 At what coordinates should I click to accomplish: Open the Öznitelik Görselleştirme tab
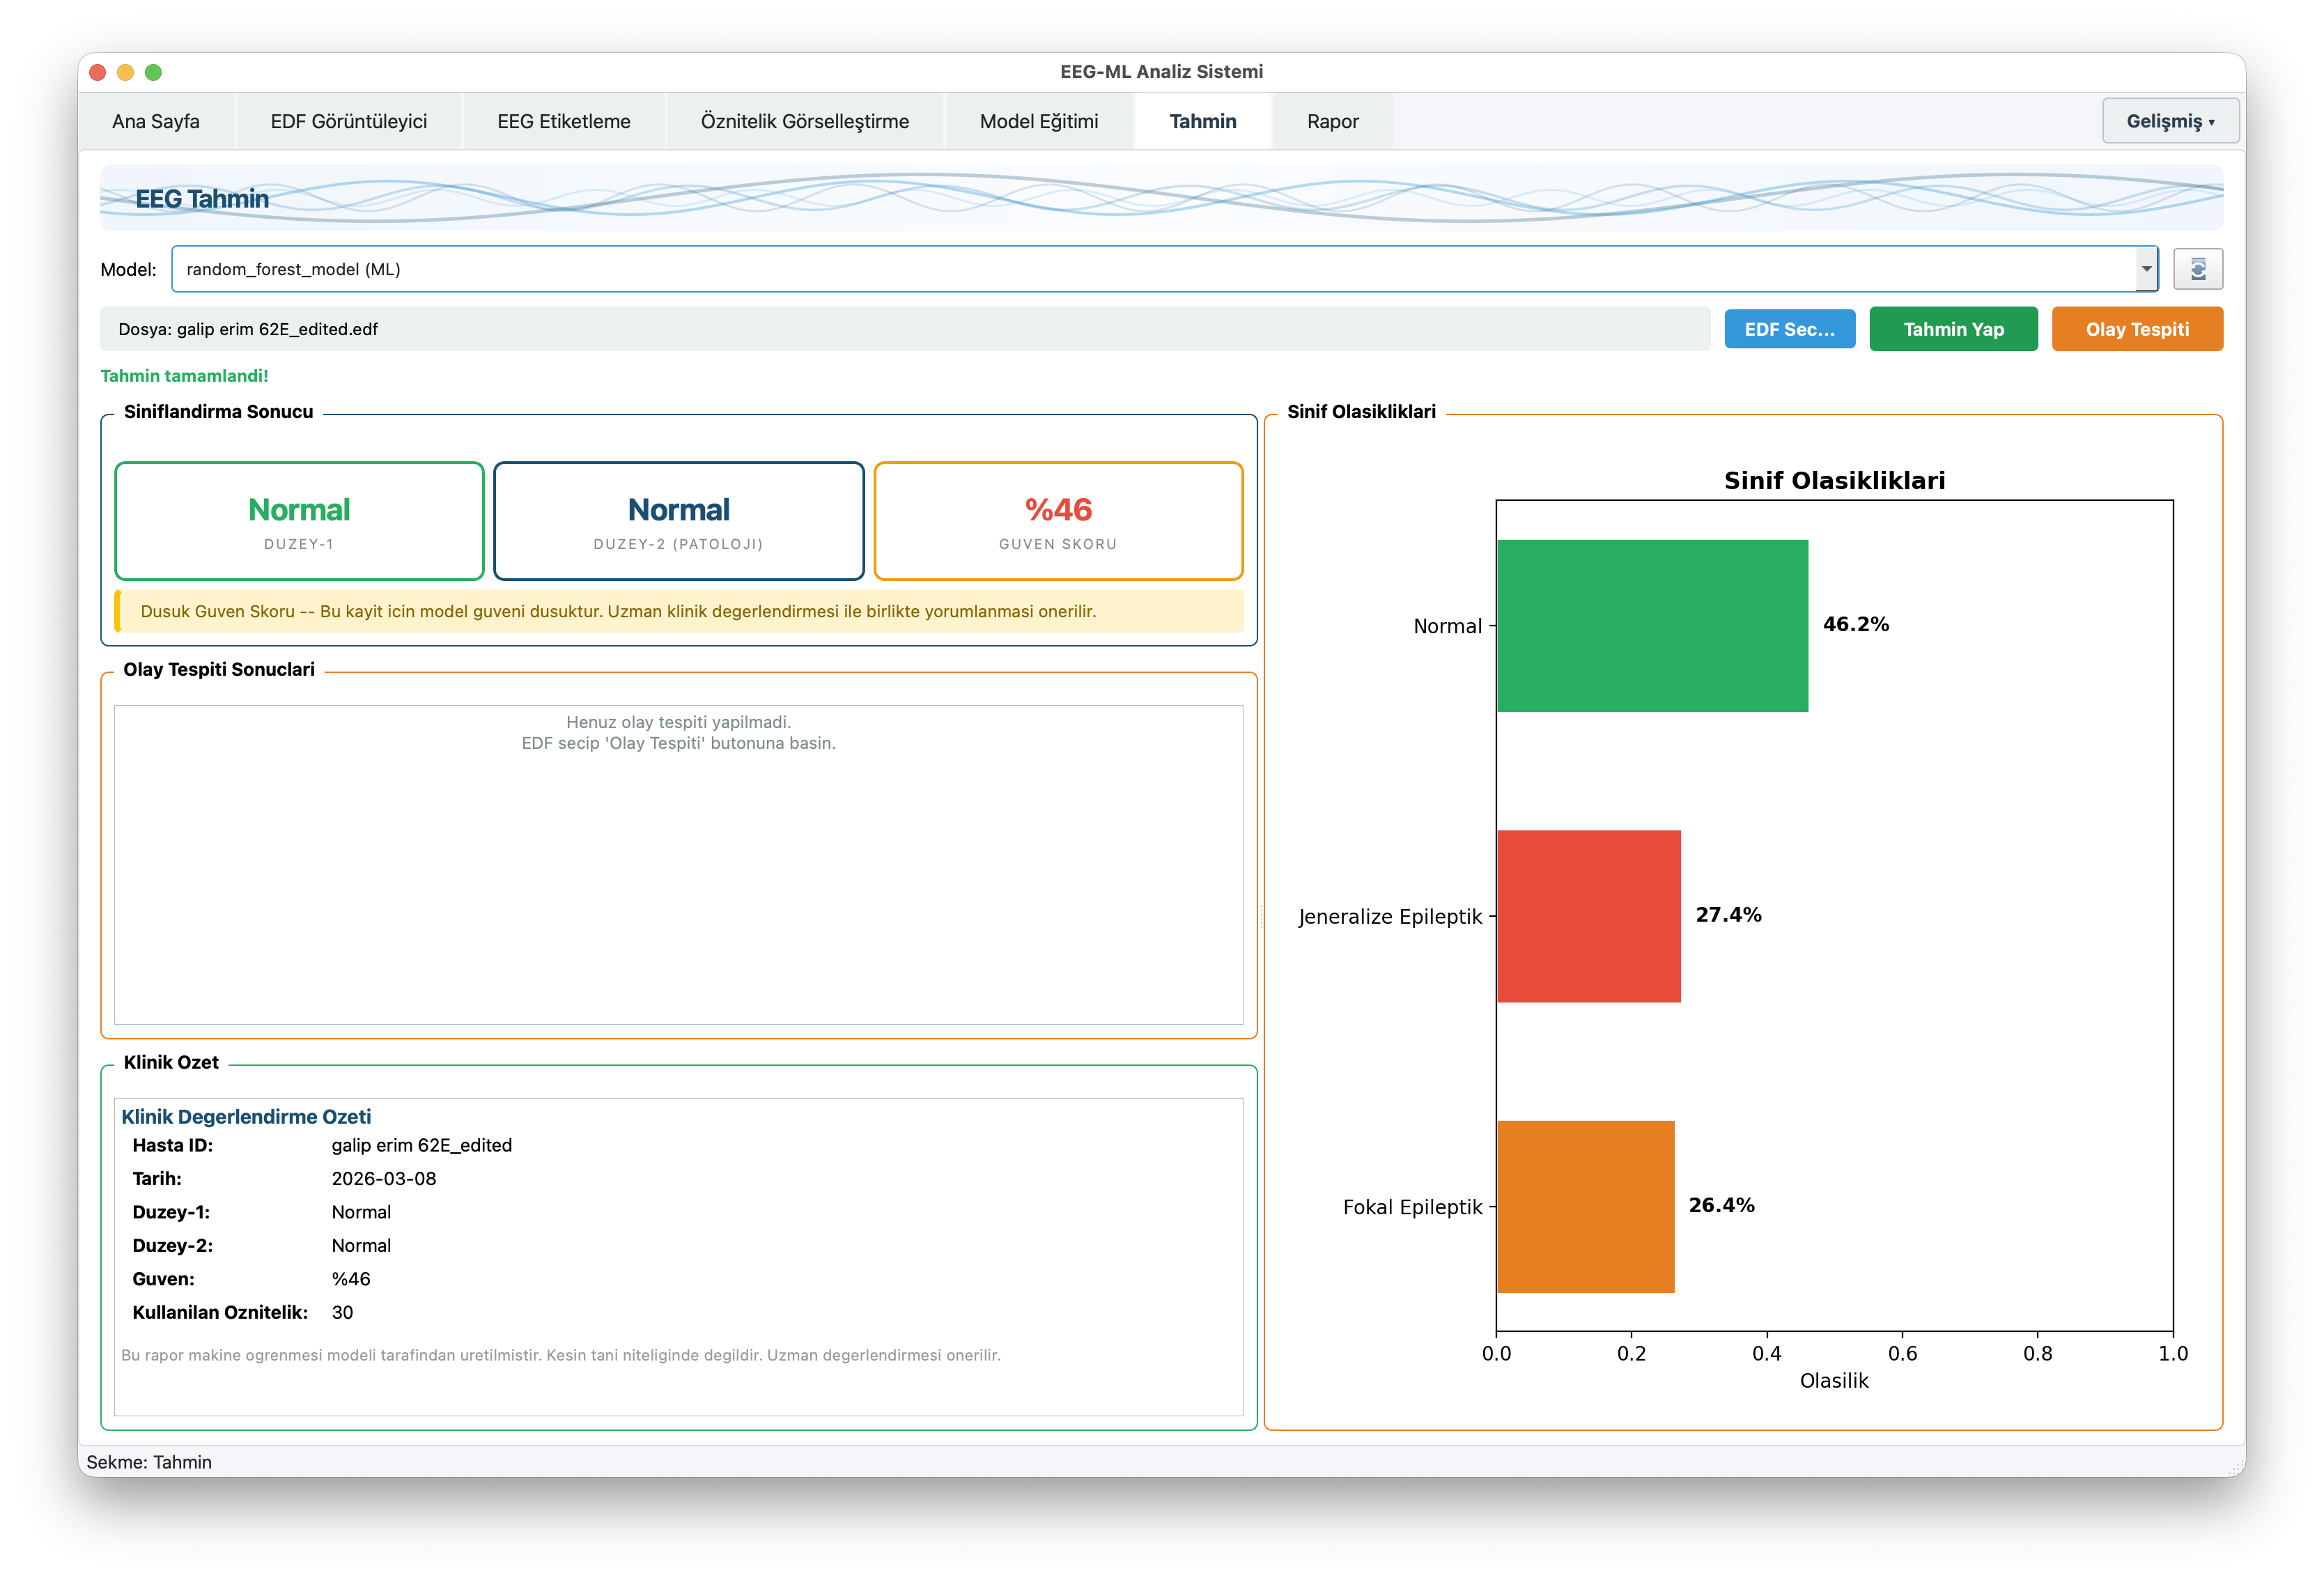point(804,121)
